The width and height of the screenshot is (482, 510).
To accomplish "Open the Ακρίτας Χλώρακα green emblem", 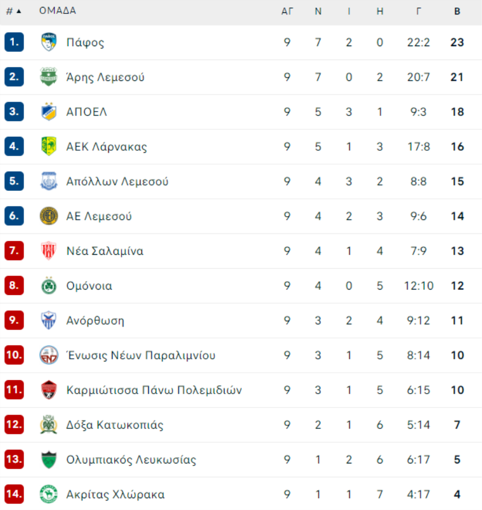I will click(x=49, y=494).
